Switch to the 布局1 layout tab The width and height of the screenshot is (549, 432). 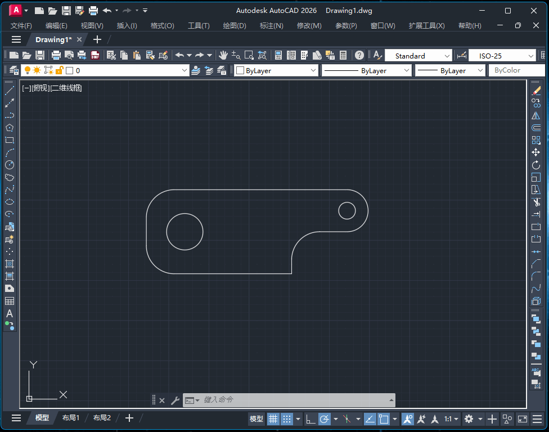[71, 418]
